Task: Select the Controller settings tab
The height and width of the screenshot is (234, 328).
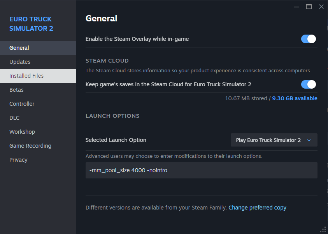Action: coord(22,104)
